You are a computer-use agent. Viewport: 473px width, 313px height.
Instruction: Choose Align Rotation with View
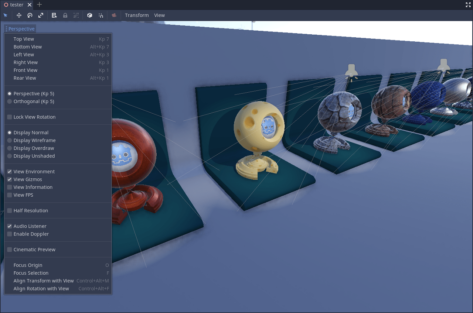coord(58,289)
